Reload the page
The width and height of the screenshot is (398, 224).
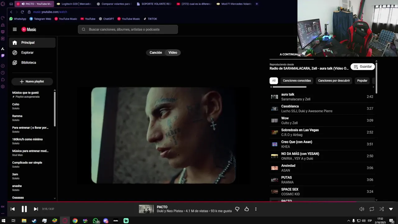[22, 12]
